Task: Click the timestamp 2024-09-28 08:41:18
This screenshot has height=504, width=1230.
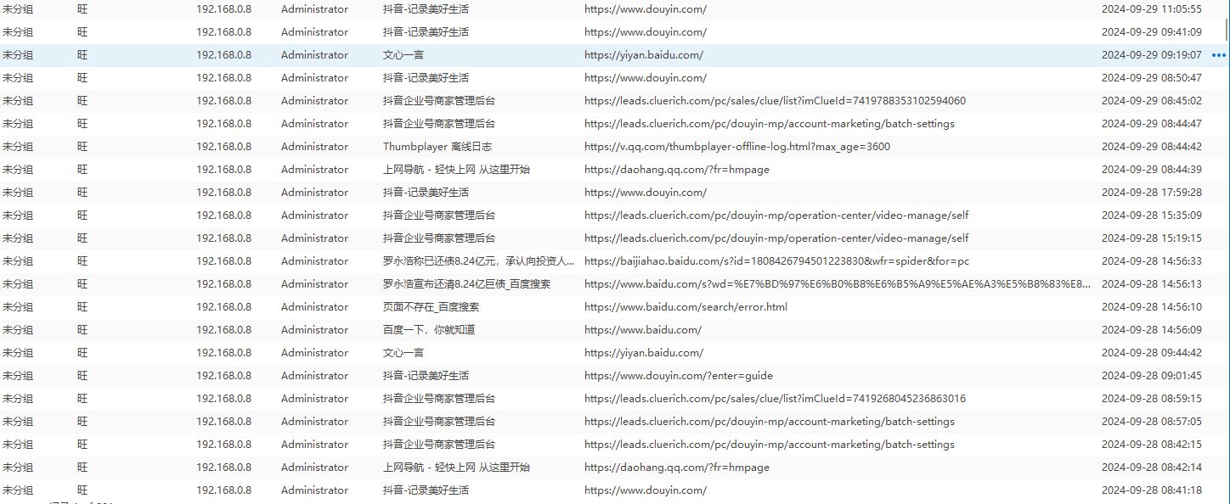Action: [x=1151, y=490]
